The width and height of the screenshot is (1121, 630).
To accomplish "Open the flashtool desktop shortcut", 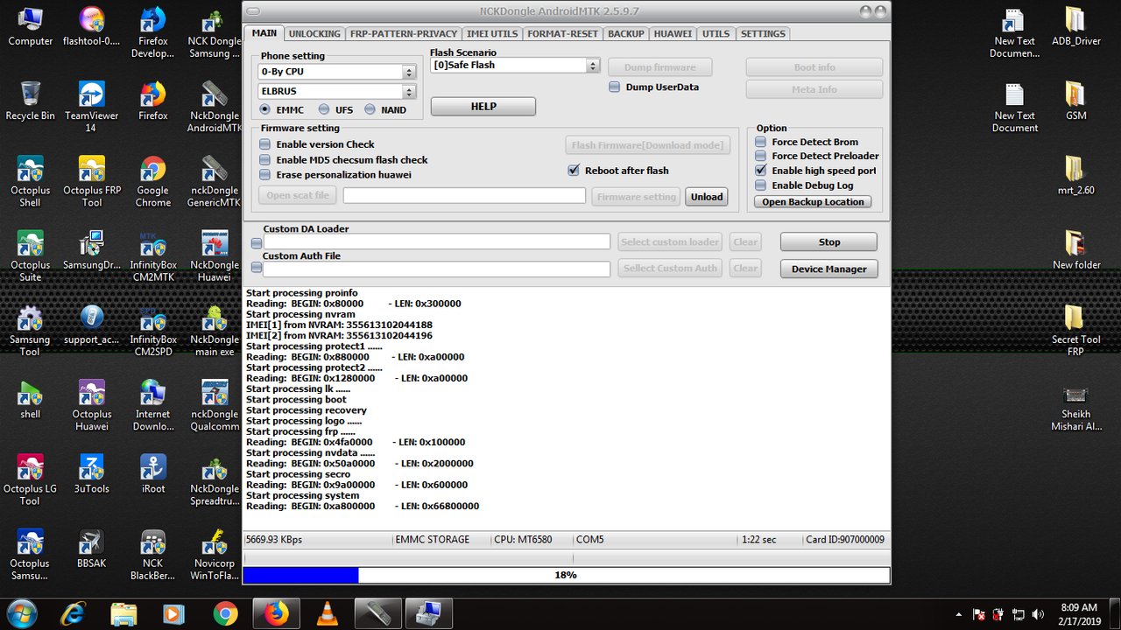I will pyautogui.click(x=91, y=26).
